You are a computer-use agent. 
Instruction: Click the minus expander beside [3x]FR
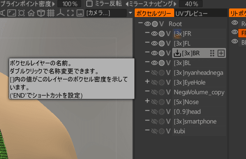pos(147,33)
